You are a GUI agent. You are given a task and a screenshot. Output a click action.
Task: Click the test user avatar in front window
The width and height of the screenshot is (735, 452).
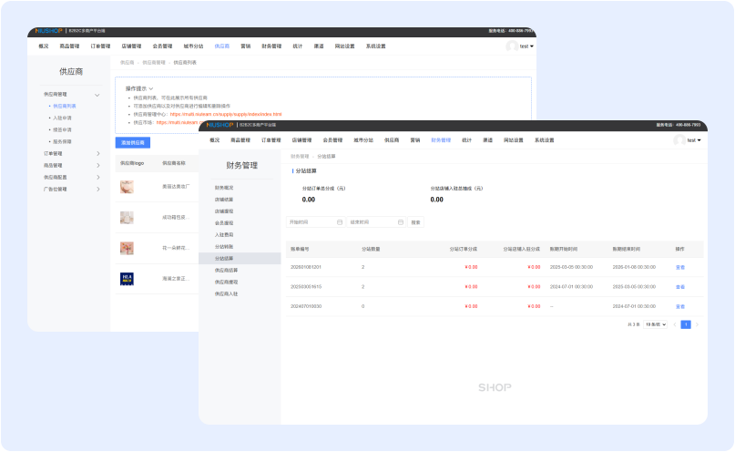[x=679, y=140]
